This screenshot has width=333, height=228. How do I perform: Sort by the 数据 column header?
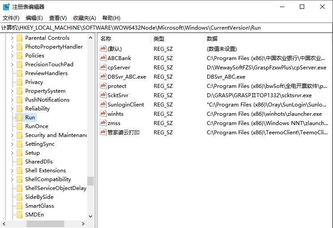(267, 38)
